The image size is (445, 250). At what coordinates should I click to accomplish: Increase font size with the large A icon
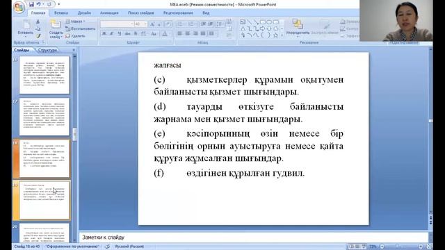click(x=152, y=24)
